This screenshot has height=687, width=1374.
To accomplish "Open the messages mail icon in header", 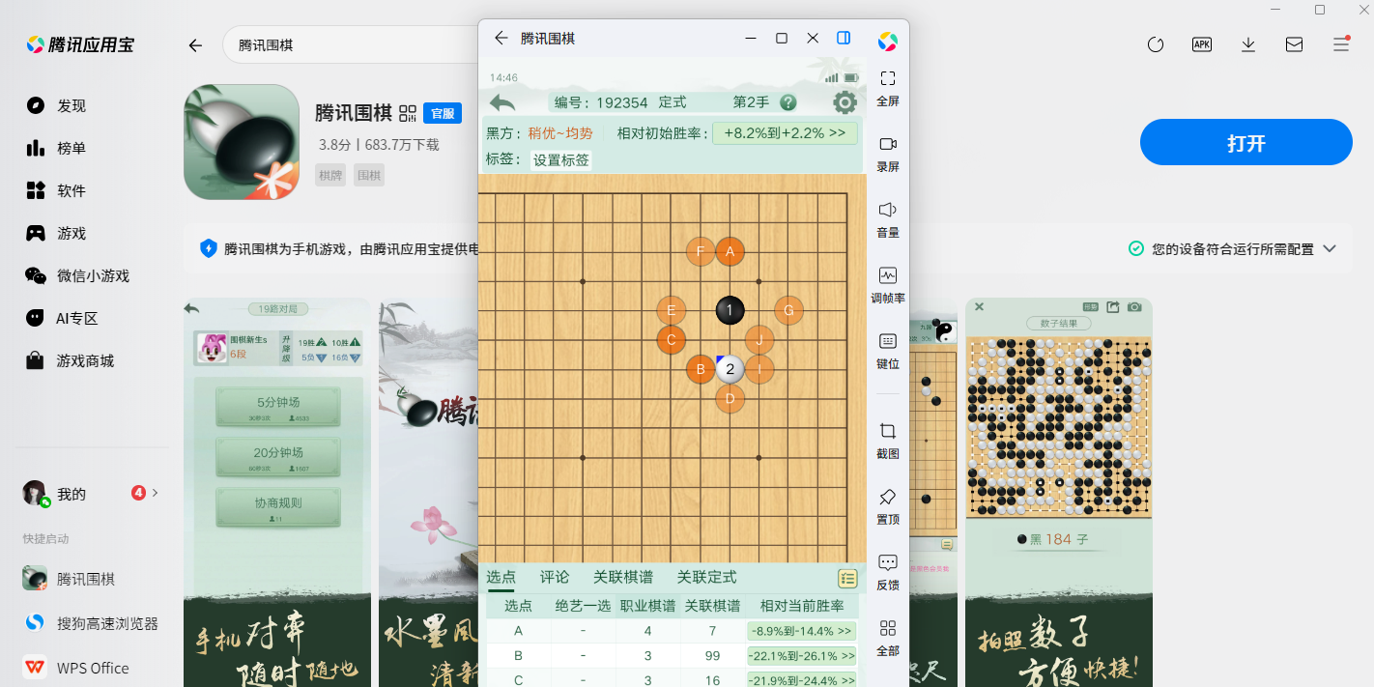I will click(1294, 44).
